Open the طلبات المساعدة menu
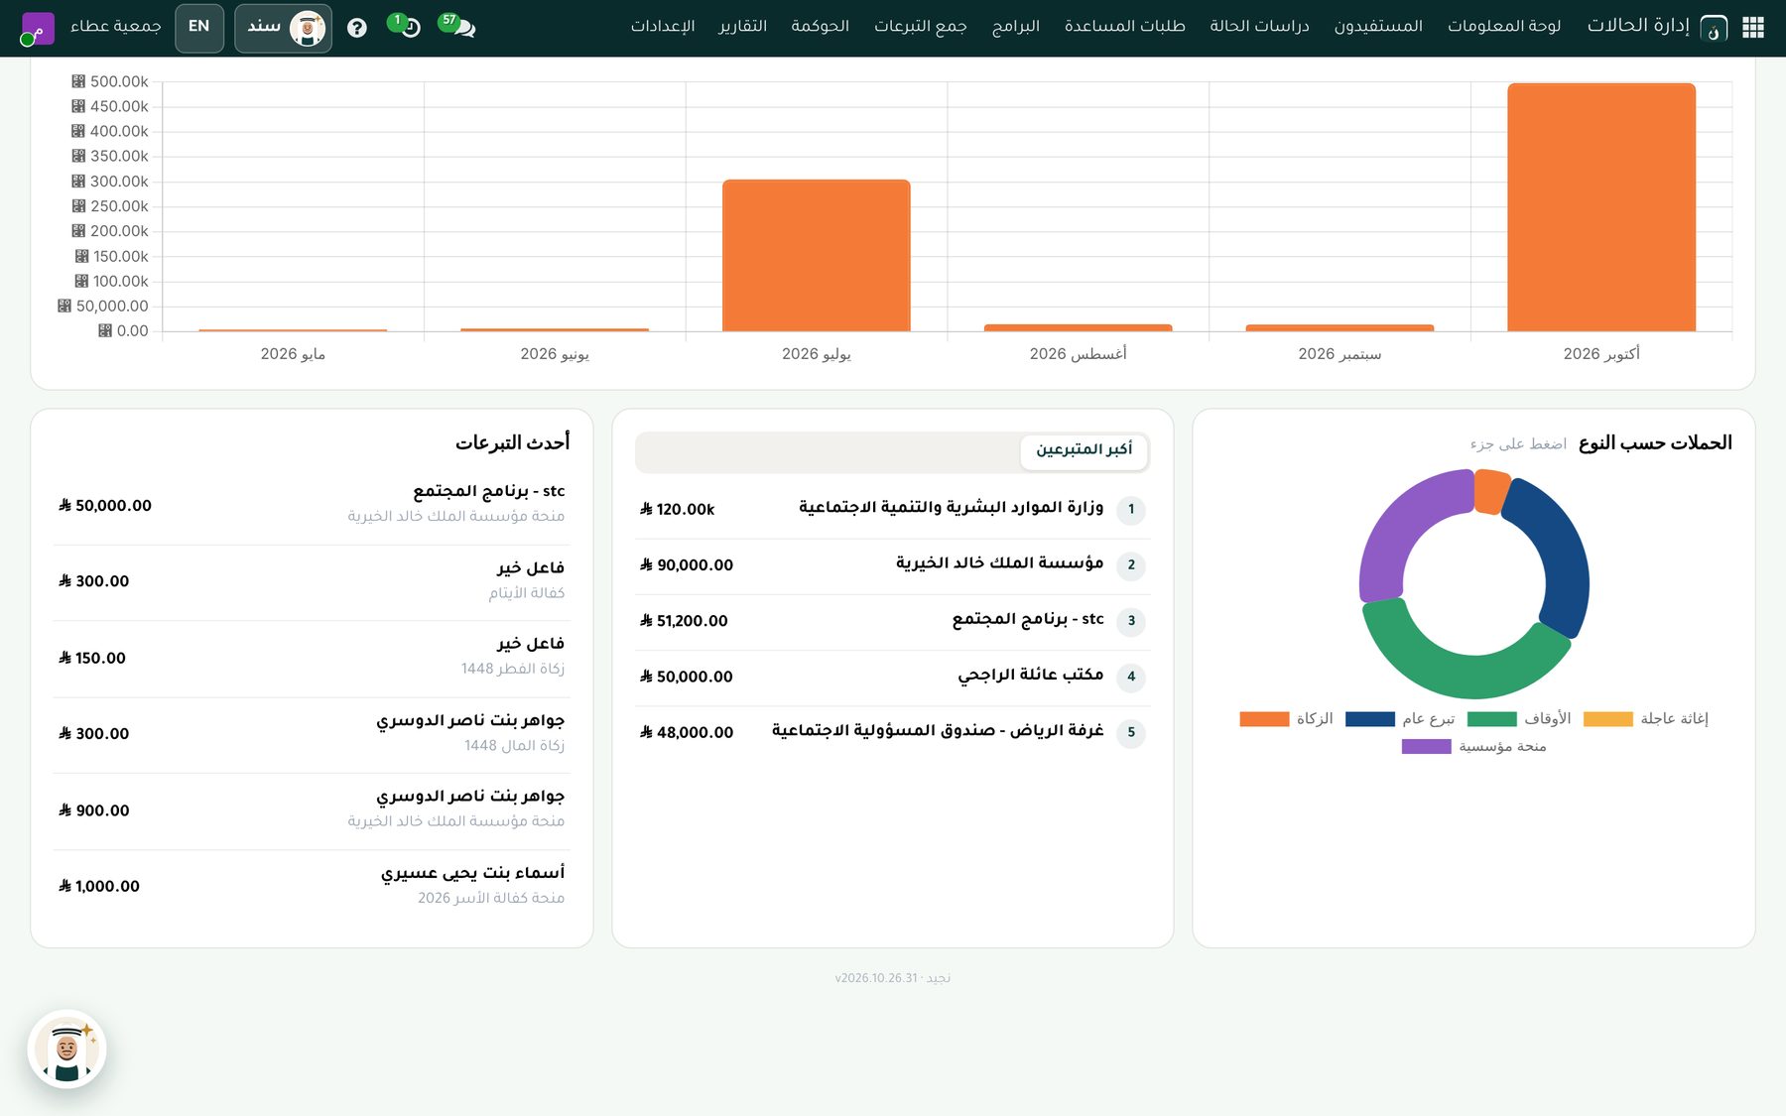 pyautogui.click(x=1124, y=26)
